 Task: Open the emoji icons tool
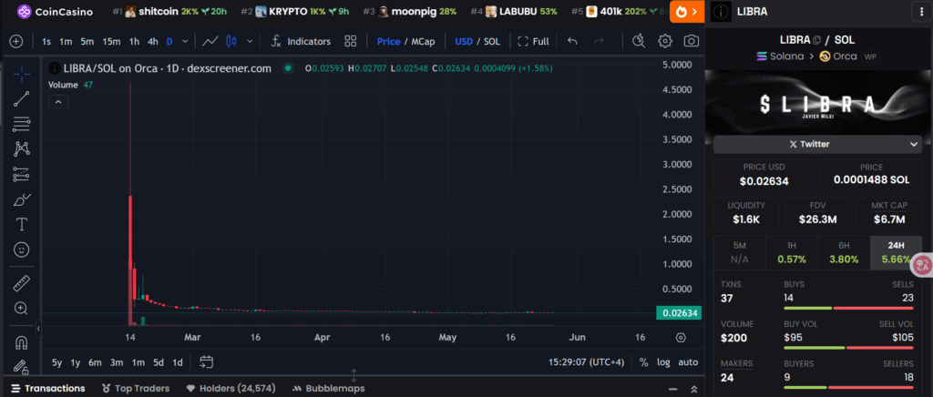point(22,249)
